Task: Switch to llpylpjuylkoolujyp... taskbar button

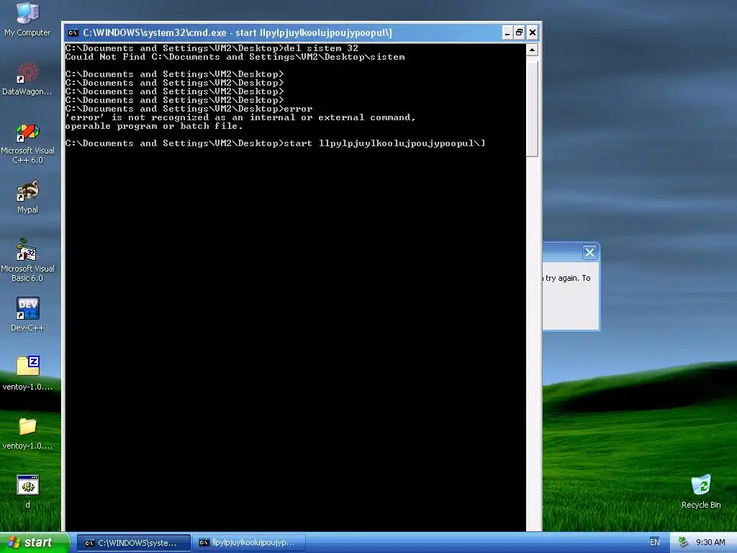Action: pyautogui.click(x=249, y=543)
